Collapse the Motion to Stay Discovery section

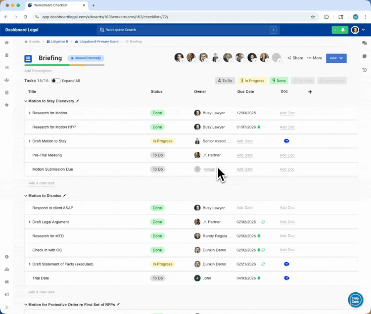26,101
